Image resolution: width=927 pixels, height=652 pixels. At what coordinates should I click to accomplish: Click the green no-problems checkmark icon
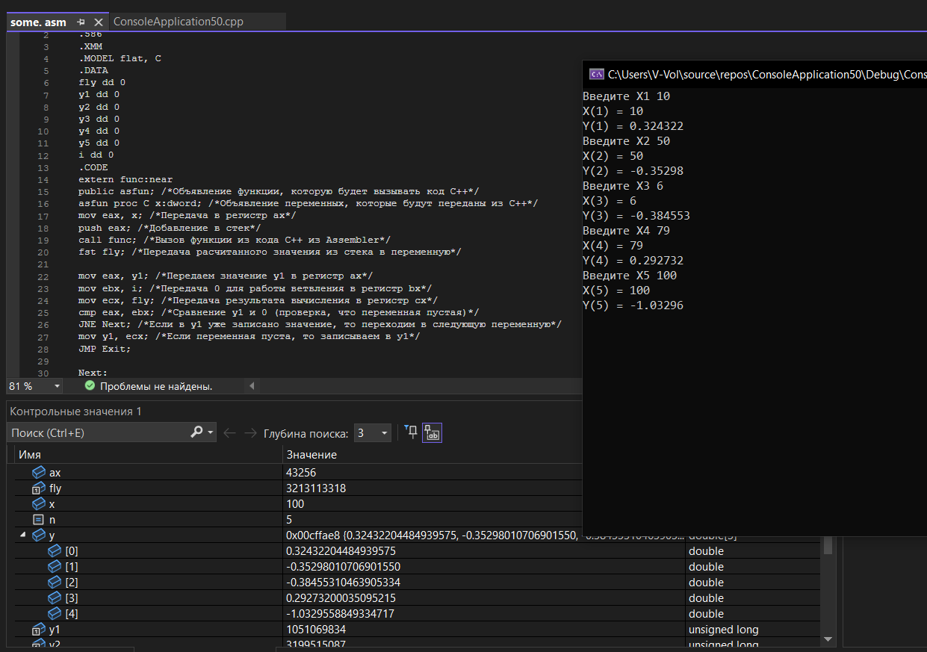coord(90,386)
